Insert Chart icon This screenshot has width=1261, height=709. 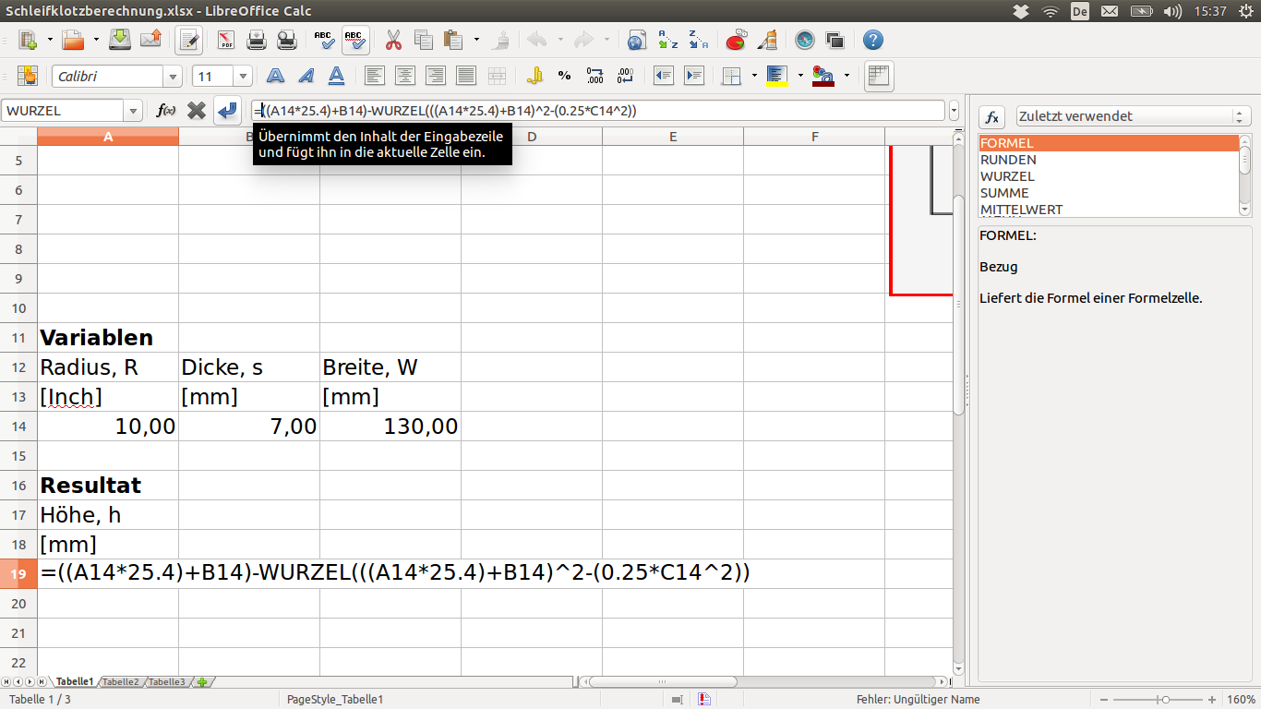point(736,41)
